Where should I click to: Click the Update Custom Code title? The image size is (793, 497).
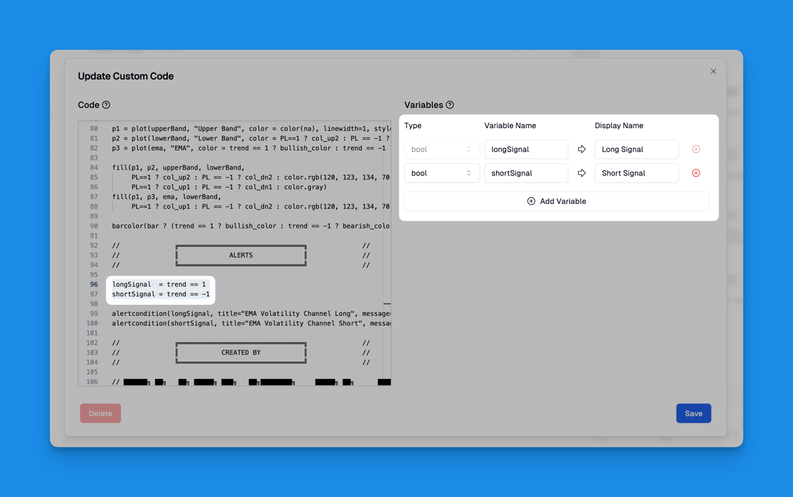(x=126, y=76)
